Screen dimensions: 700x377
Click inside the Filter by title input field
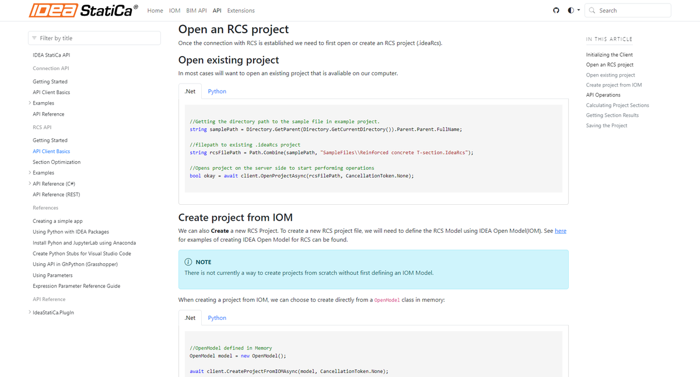[93, 37]
